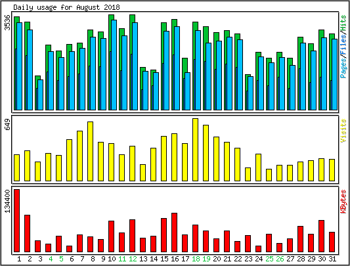The height and width of the screenshot is (266, 350).
Task: Select green weekend day label 4
Action: click(51, 259)
